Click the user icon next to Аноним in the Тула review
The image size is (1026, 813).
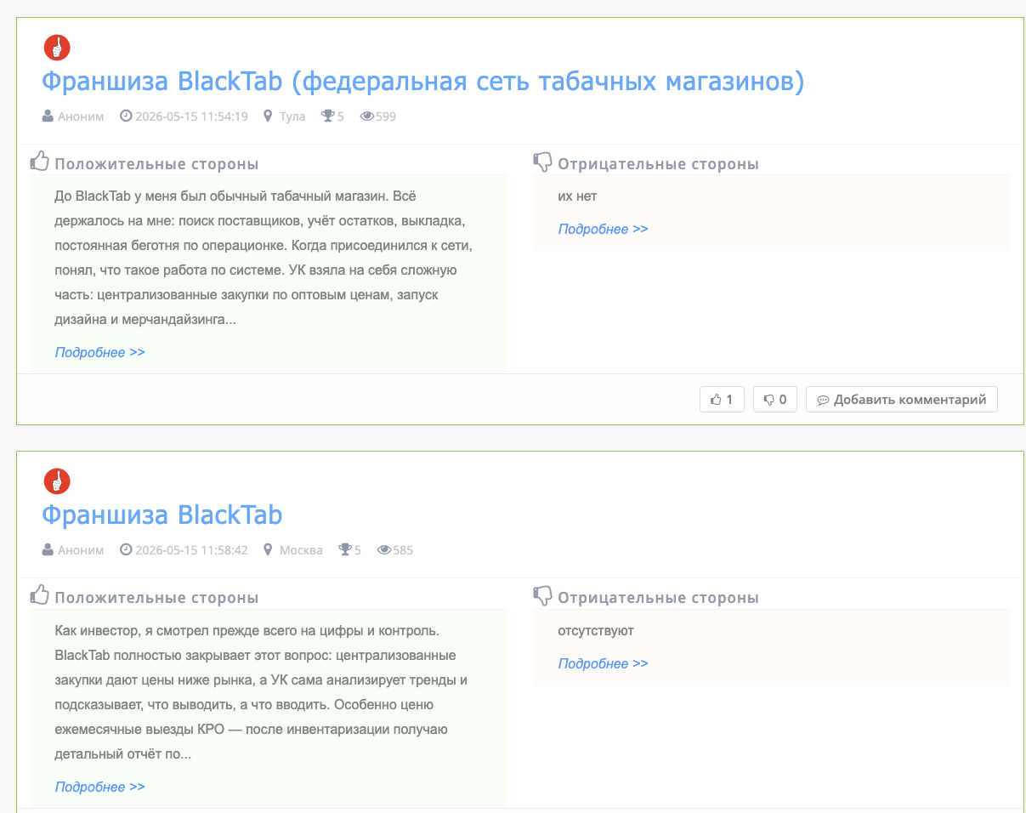pos(48,116)
